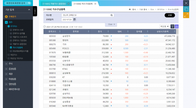Click the orange expand fullscreen icon
The image size is (196, 108).
[x=186, y=15]
